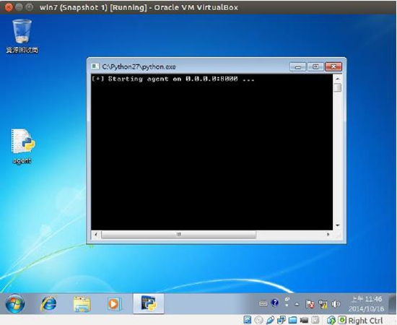Click VirtualBox keyboard capture green arrow icon
This screenshot has height=325, width=397.
(x=342, y=320)
